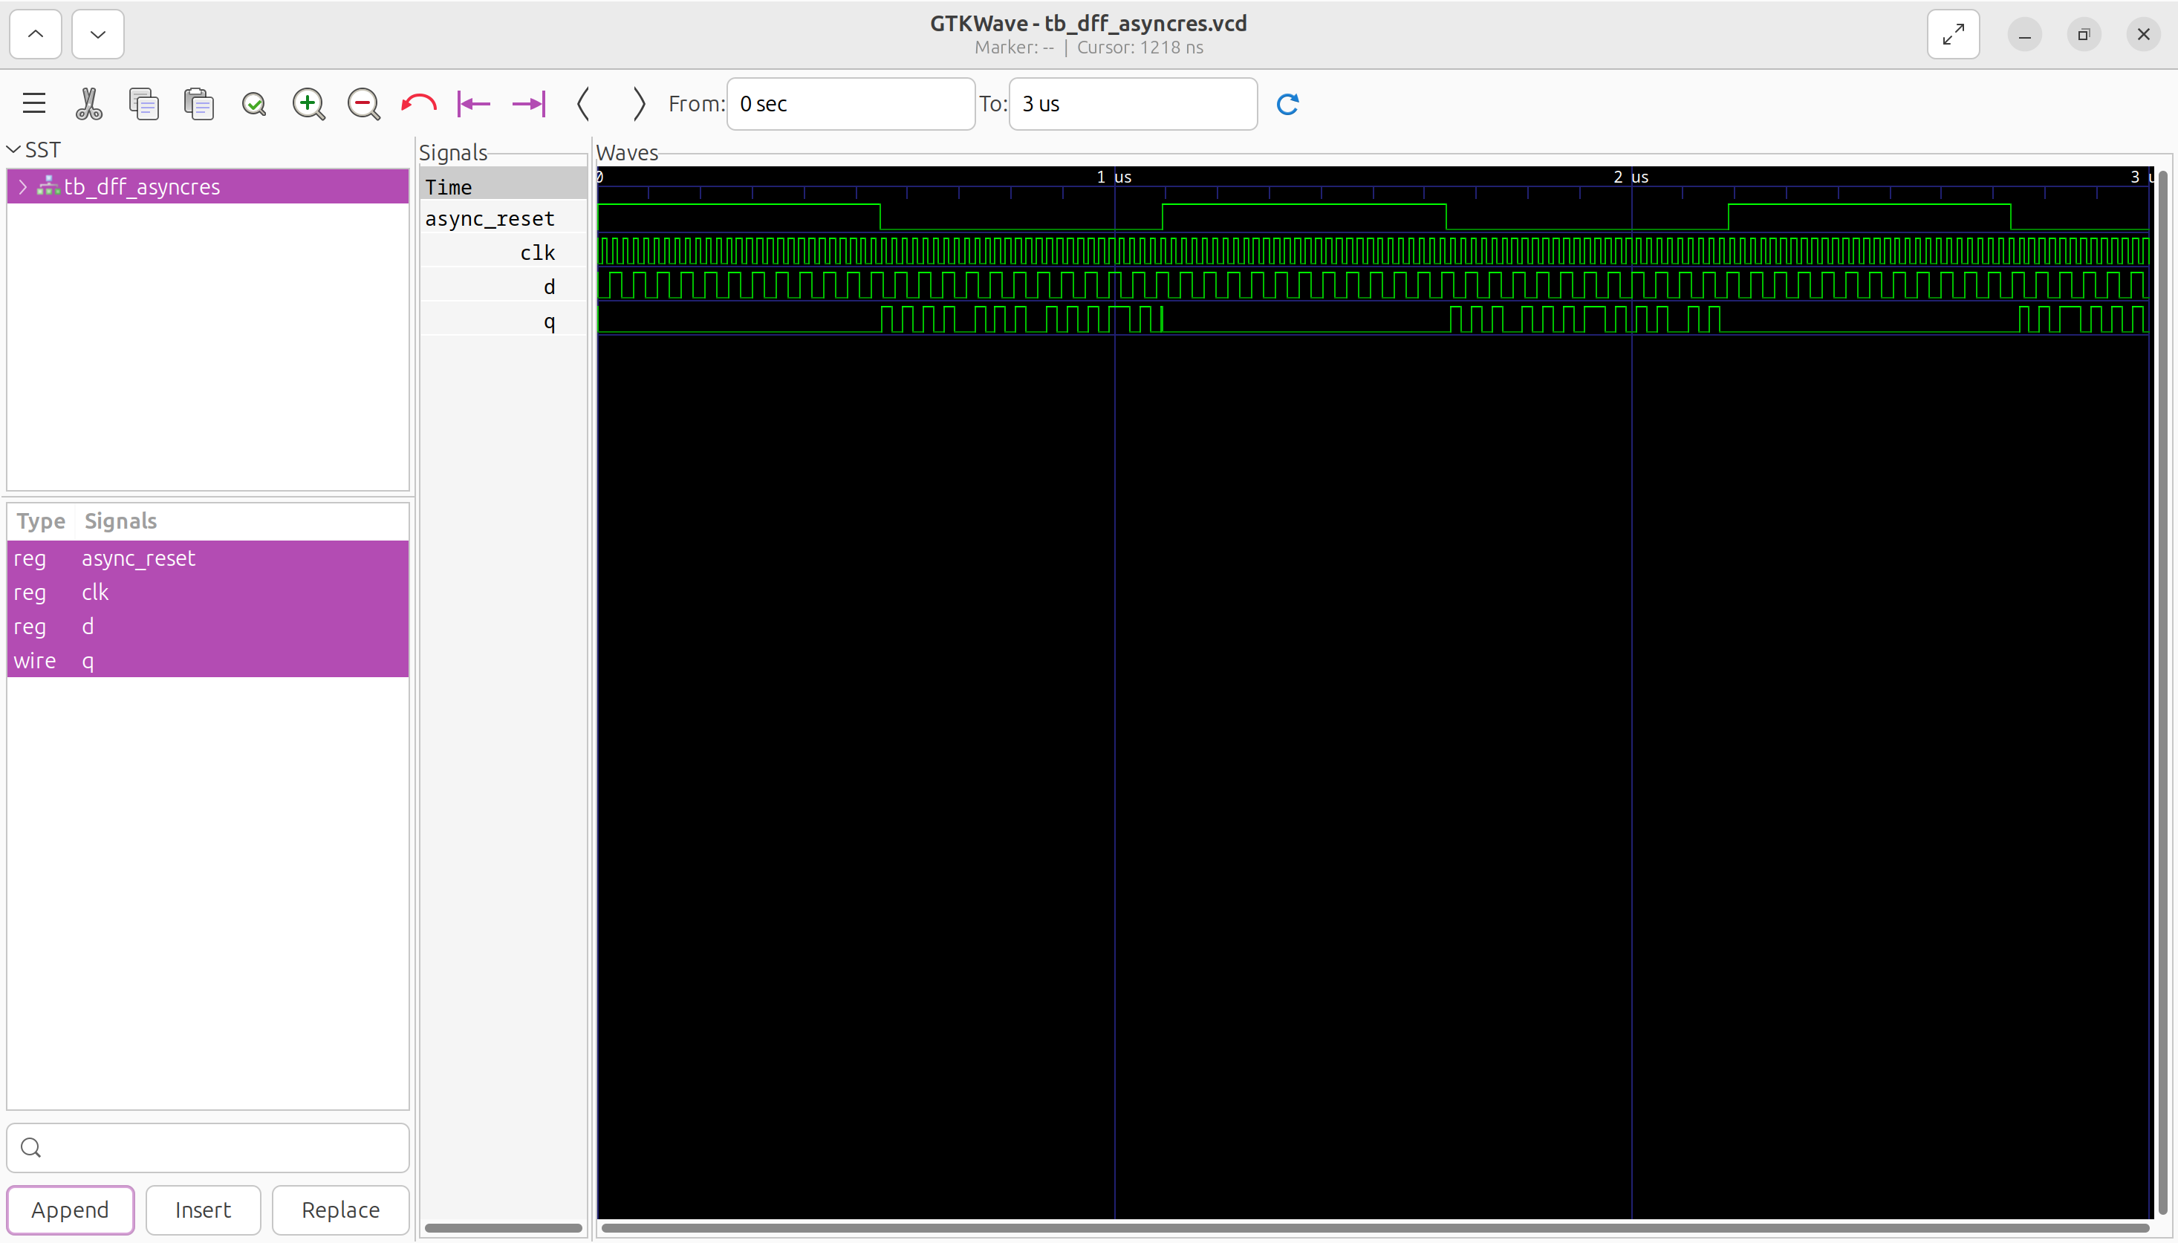2178x1243 pixels.
Task: Select the async_reset signal in the list
Action: click(138, 558)
